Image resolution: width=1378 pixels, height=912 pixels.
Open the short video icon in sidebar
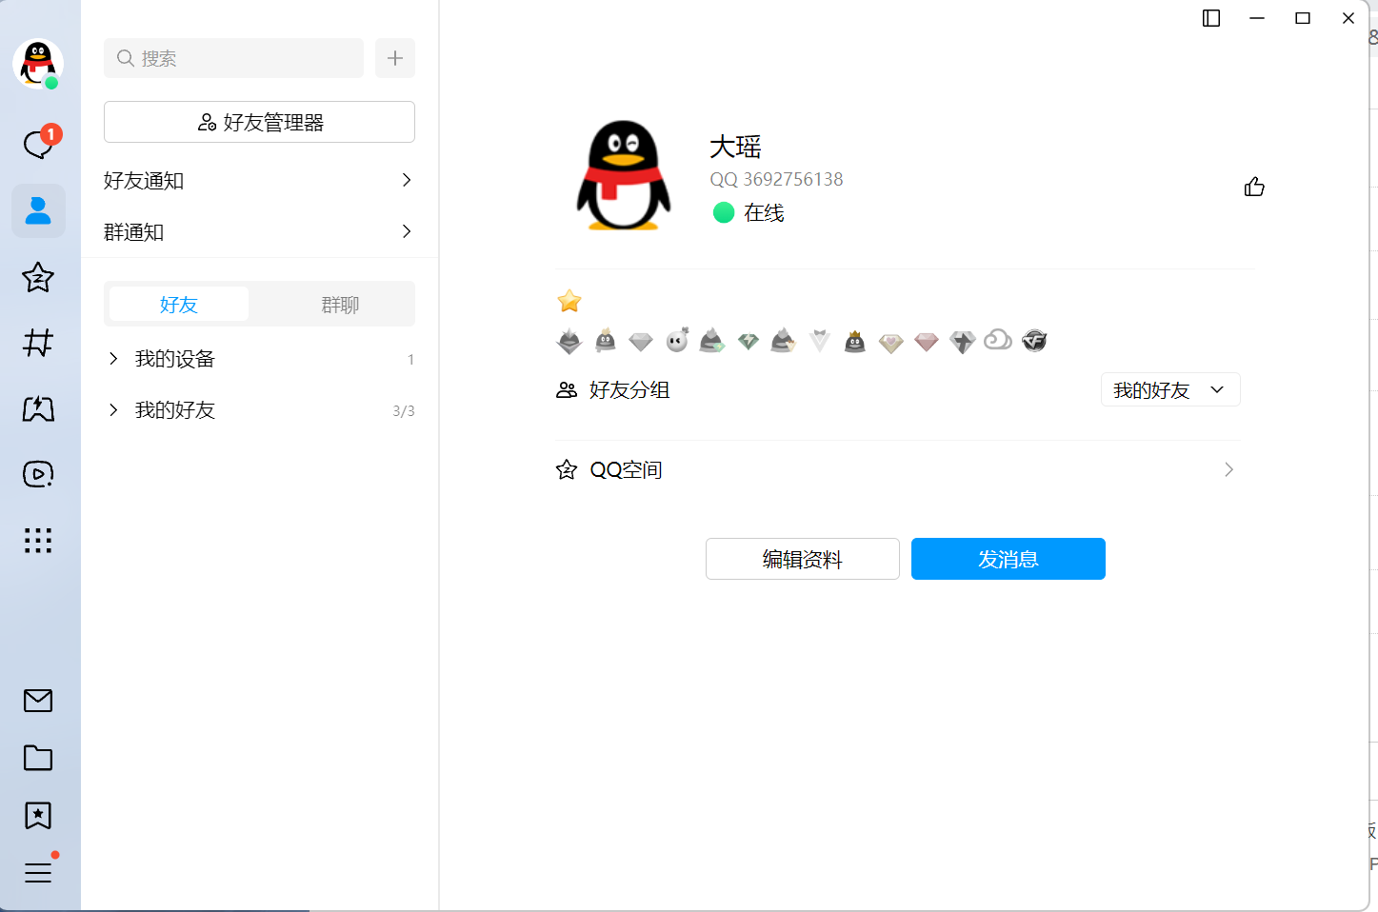pos(38,474)
